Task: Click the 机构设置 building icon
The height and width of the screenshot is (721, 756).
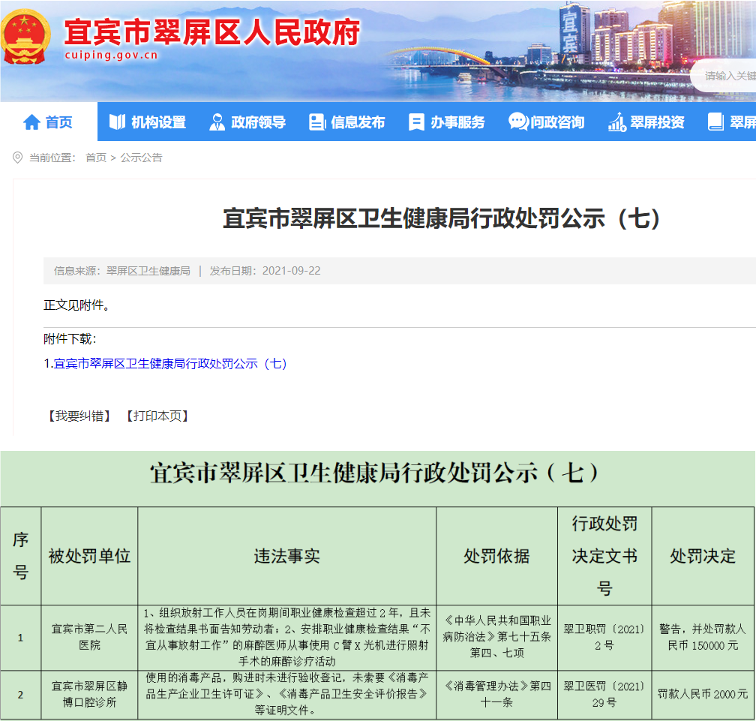Action: point(117,122)
